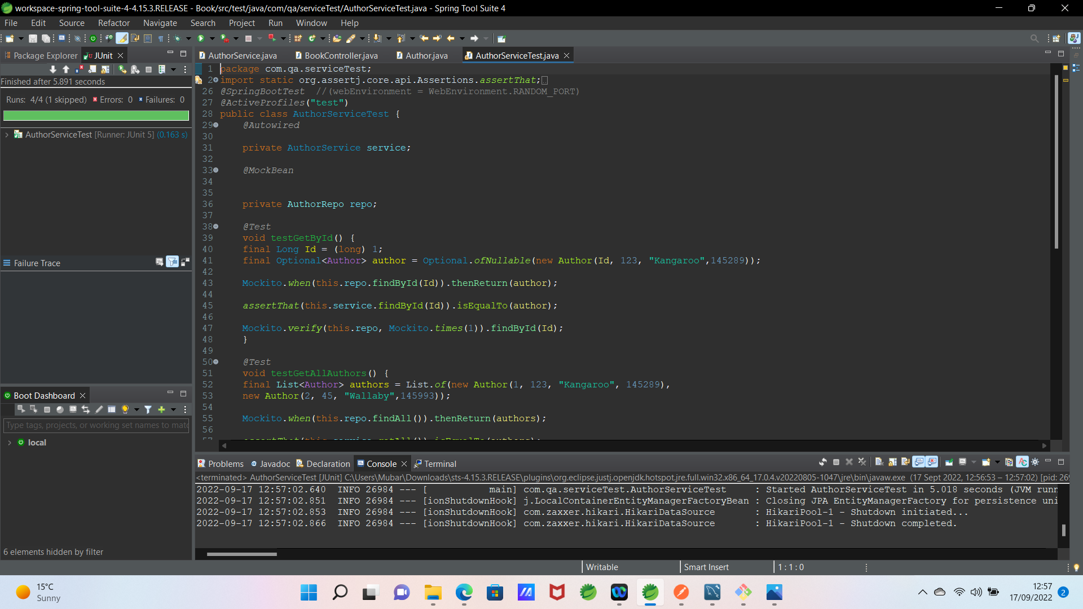This screenshot has width=1083, height=609.
Task: Click the editor vertical scrollbar thumb
Action: click(1056, 161)
